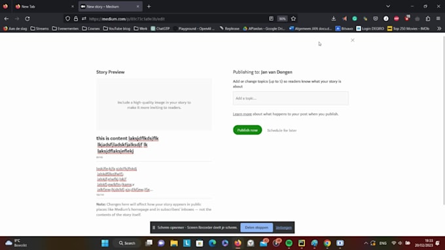Screen dimensions: 445x250
Task: Expand the list all tabs chevron
Action: pos(388,7)
